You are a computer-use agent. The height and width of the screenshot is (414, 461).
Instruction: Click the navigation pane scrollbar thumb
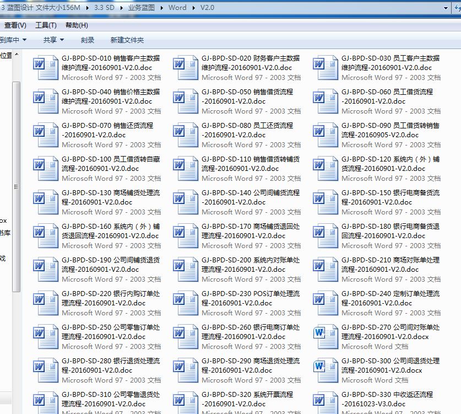(16, 187)
